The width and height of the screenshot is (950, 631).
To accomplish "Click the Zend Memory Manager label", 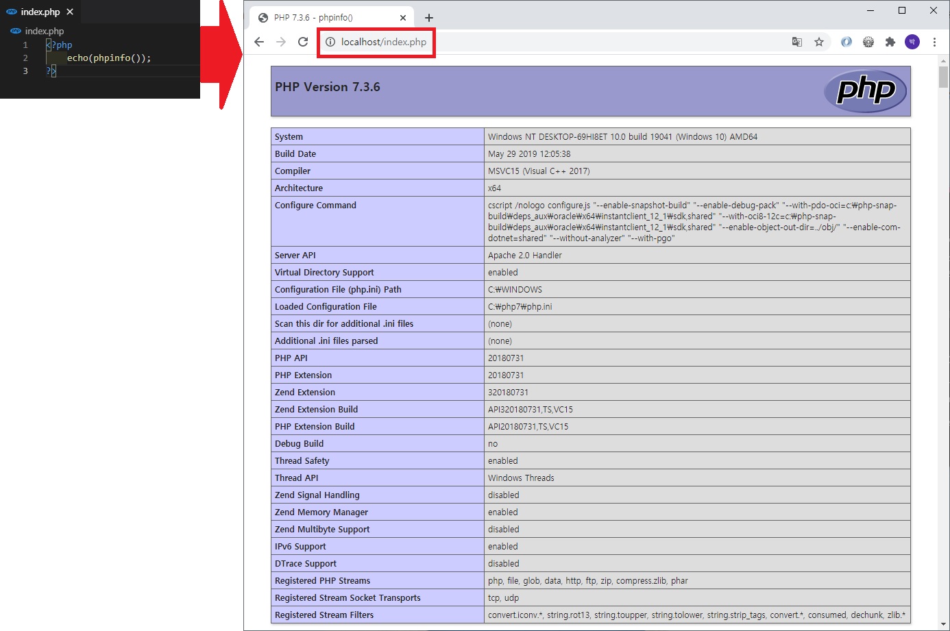I will tap(321, 512).
